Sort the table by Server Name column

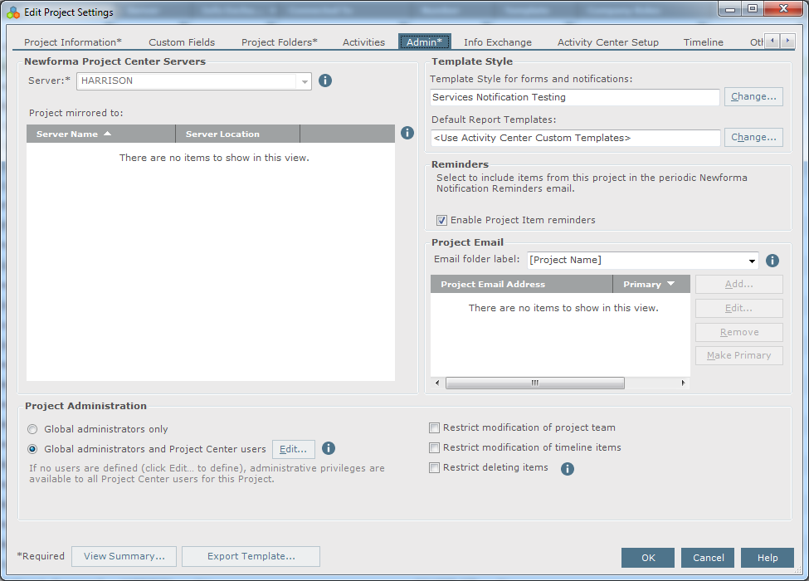coord(101,134)
